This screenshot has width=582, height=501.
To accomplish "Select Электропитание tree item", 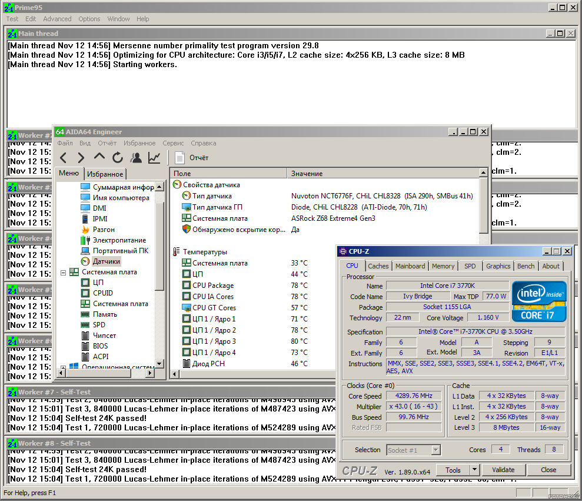I will (x=114, y=240).
